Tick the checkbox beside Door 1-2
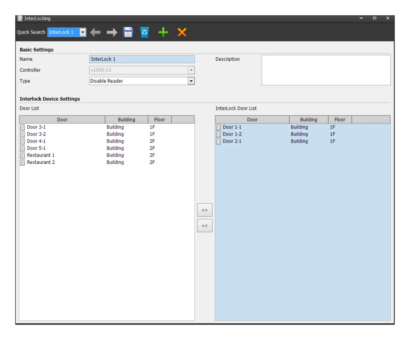Image resolution: width=410 pixels, height=340 pixels. tap(218, 134)
